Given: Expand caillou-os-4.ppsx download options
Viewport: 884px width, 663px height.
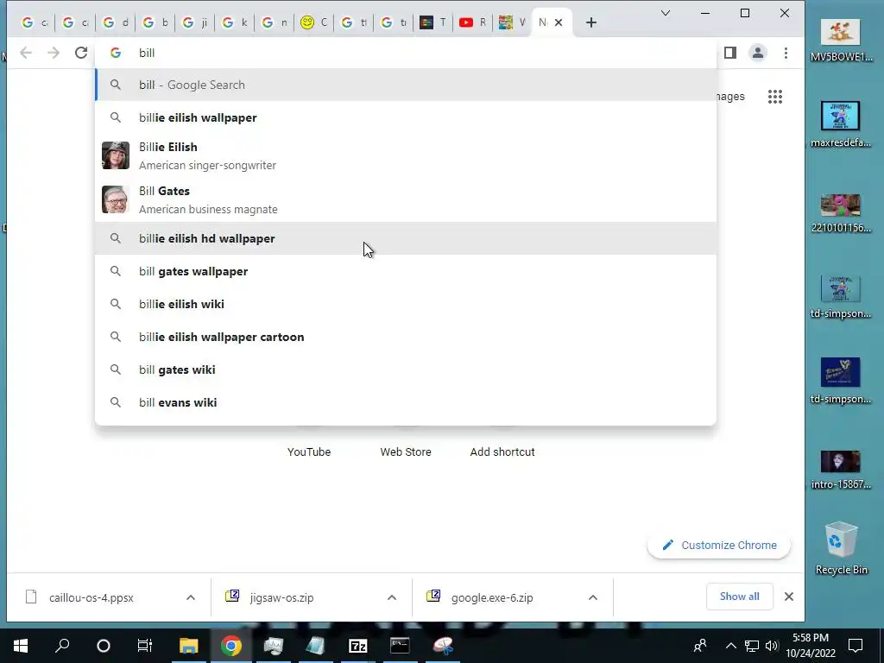Looking at the screenshot, I should 191,597.
